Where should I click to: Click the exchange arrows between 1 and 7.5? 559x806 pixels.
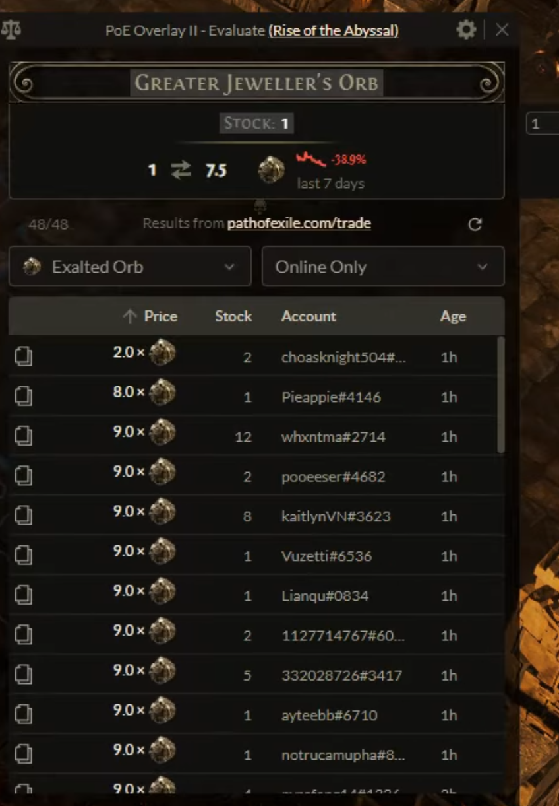click(x=180, y=170)
